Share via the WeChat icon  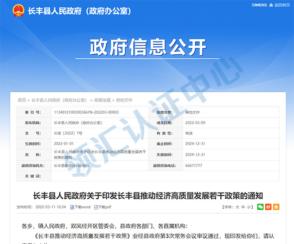click(x=260, y=207)
